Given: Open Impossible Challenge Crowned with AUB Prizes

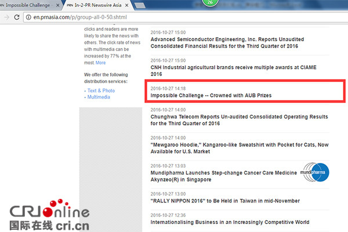Looking at the screenshot, I should click(x=211, y=95).
